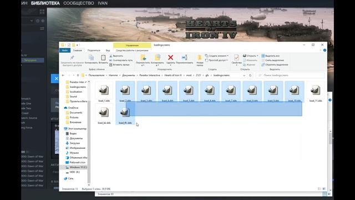Open the File (Файл) ribbon tab
Image resolution: width=355 pixels, height=200 pixels.
click(x=65, y=51)
